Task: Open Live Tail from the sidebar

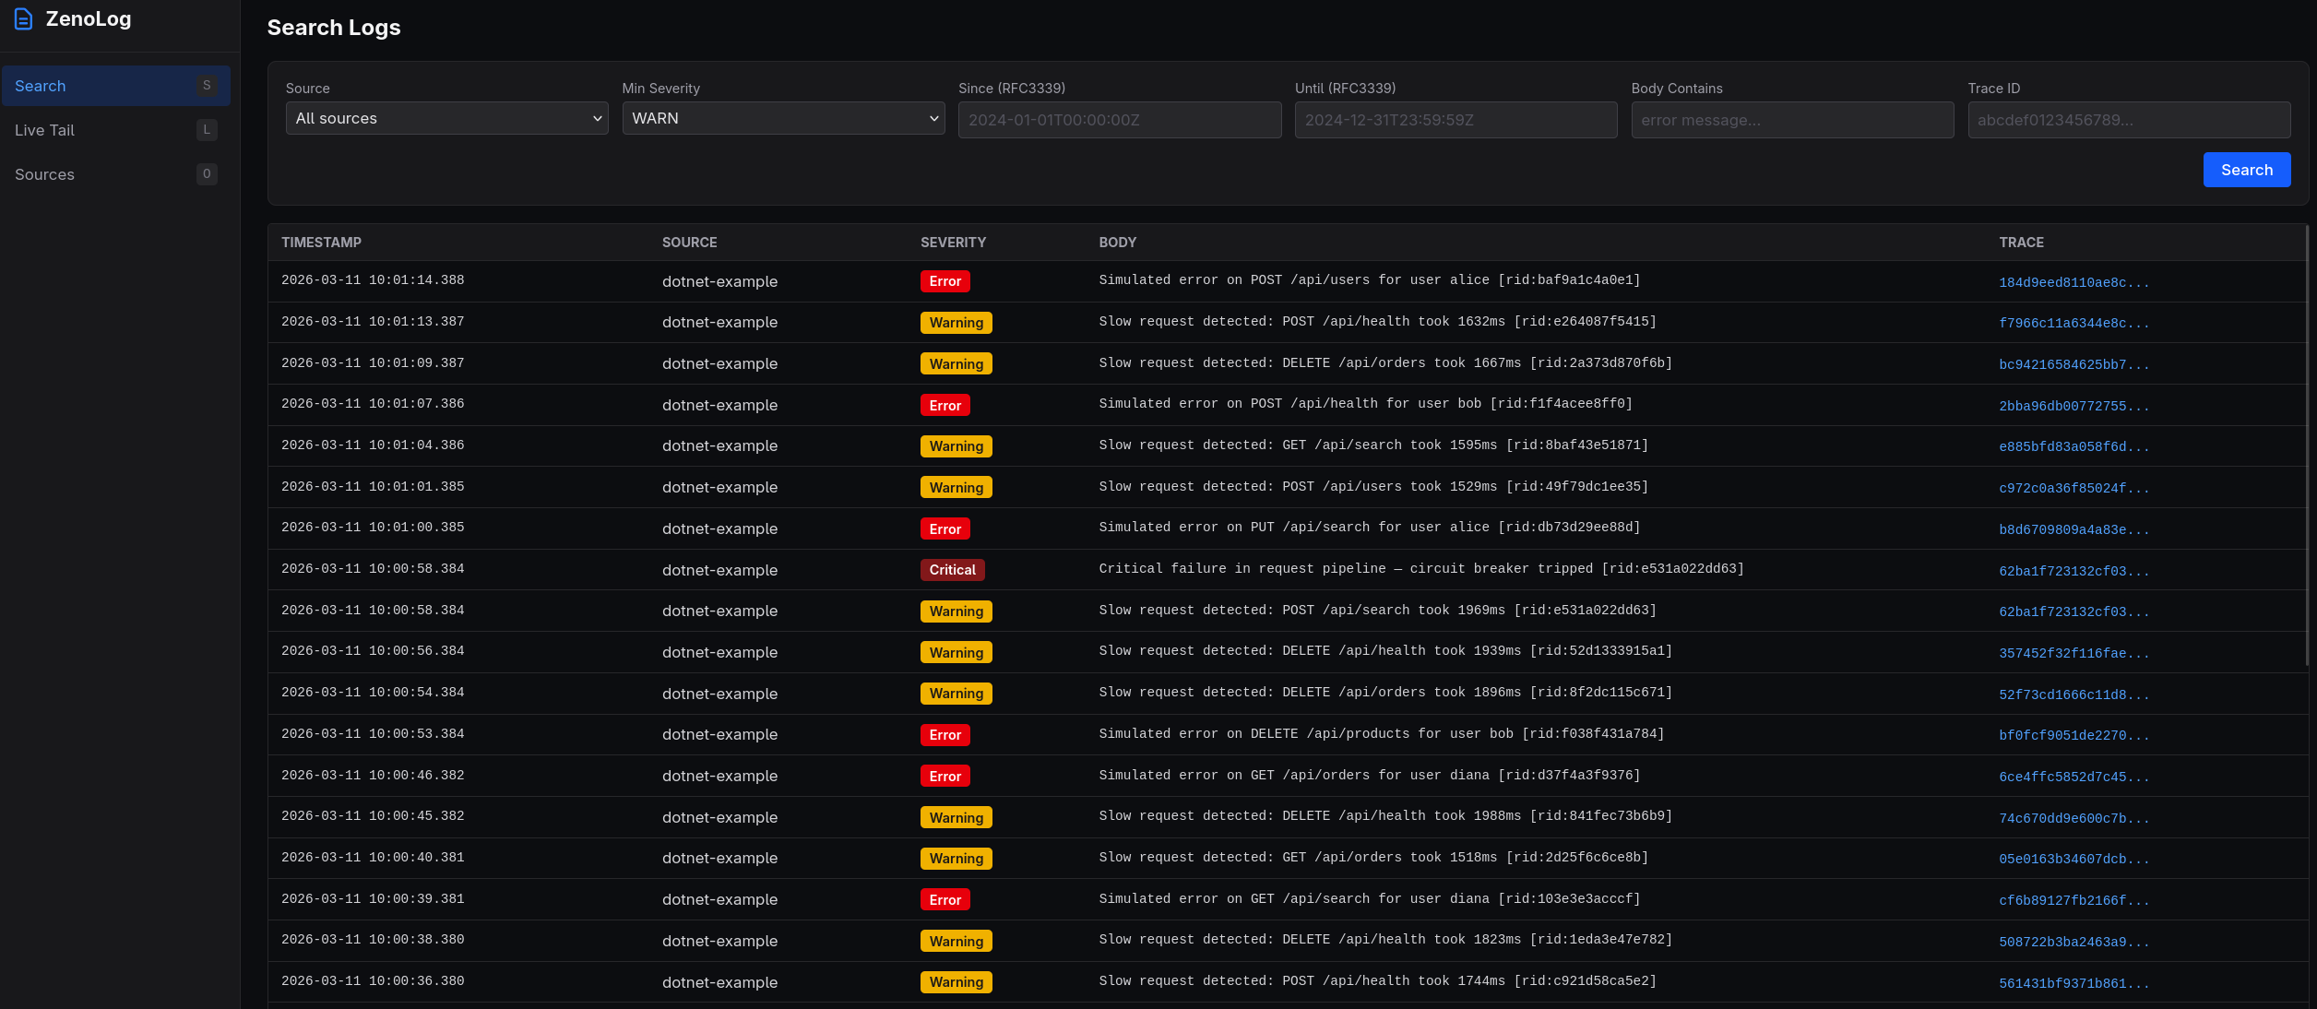Action: [44, 130]
